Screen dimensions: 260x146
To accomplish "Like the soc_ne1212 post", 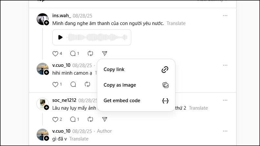I will coord(55,119).
